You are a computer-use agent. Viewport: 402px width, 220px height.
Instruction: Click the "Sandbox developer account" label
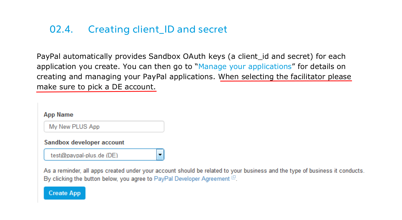point(84,142)
